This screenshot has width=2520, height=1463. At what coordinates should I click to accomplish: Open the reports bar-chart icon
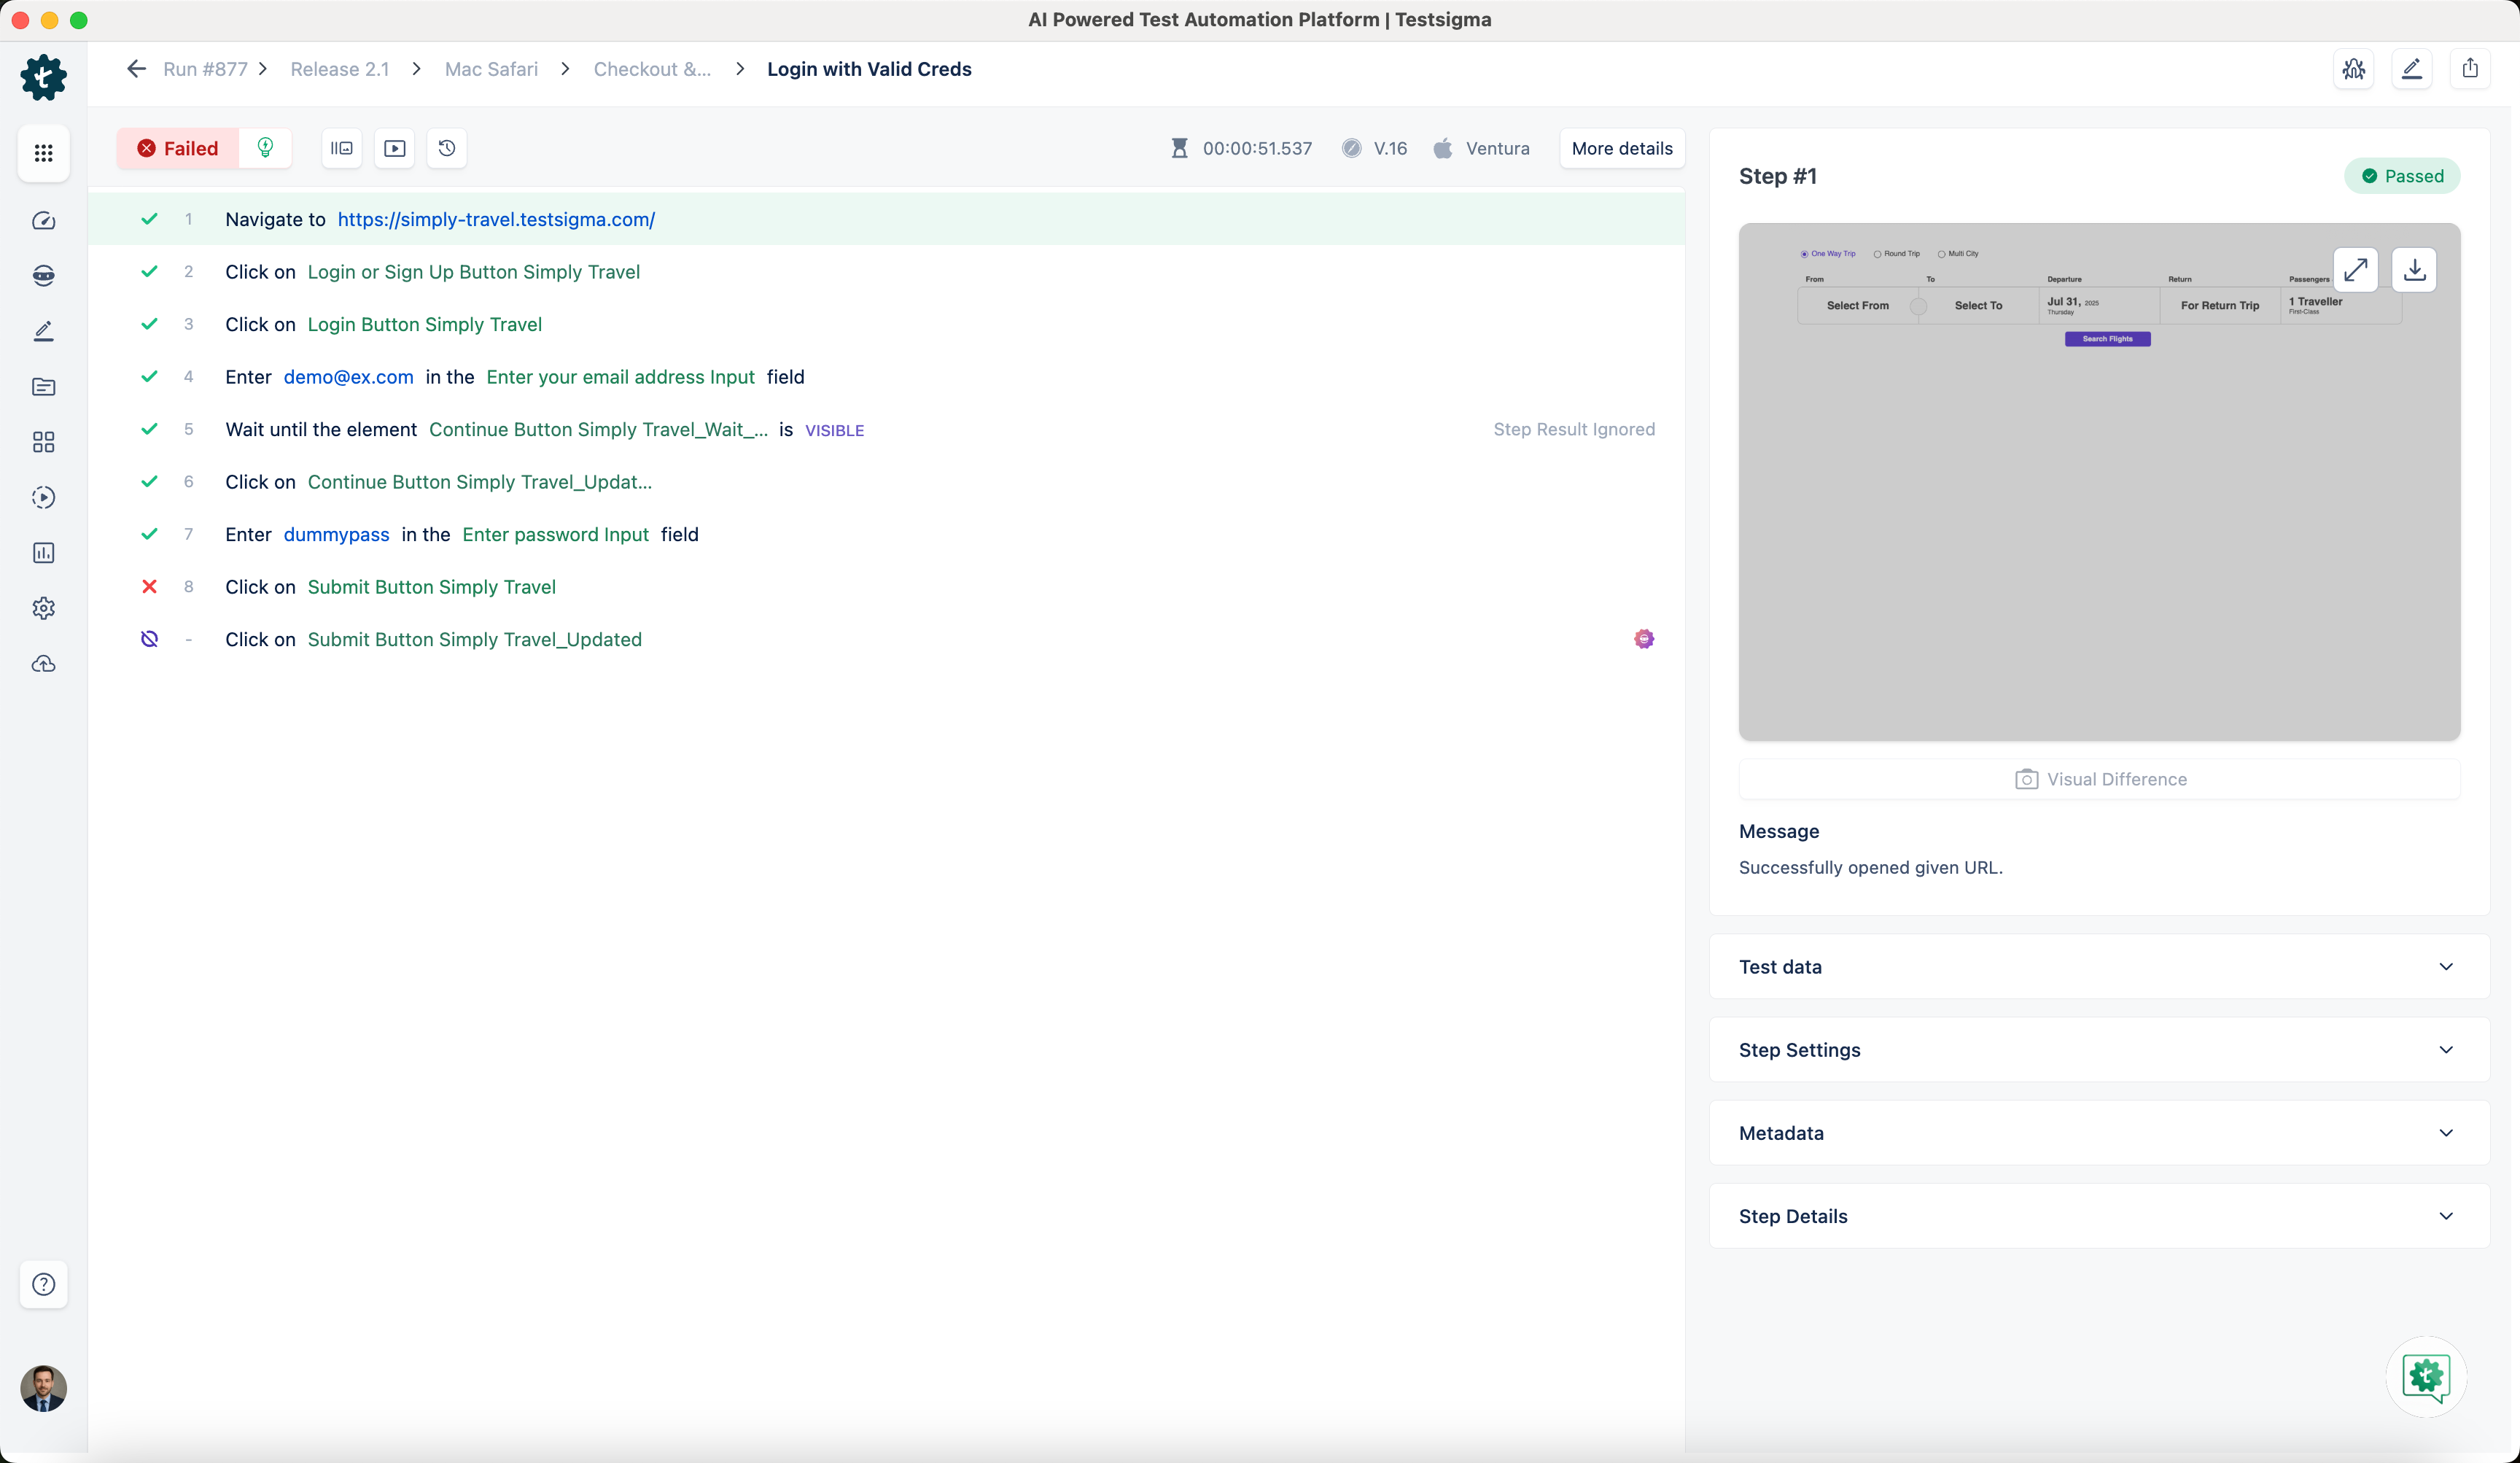43,552
